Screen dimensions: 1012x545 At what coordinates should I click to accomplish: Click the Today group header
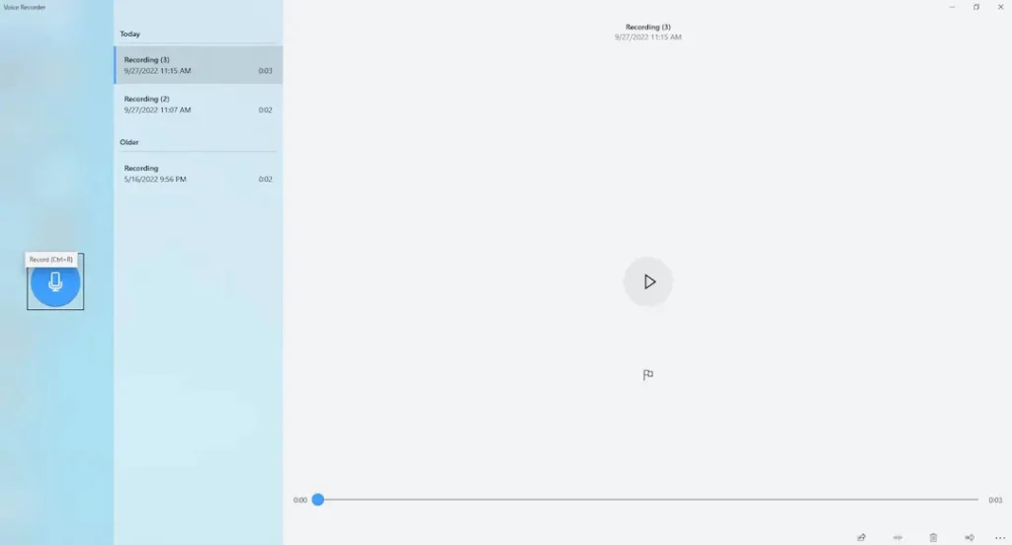point(130,35)
